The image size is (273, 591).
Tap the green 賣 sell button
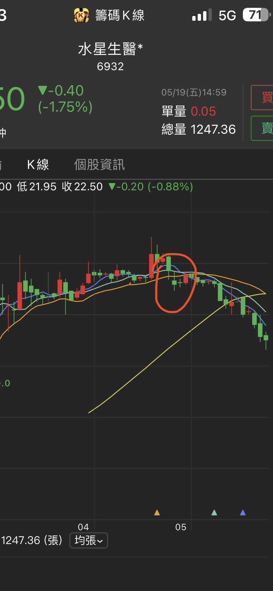[x=262, y=128]
